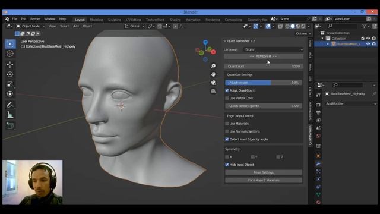Screen dimensions: 380x214
Task: Open the Add Modifier dropdown
Action: (351, 103)
